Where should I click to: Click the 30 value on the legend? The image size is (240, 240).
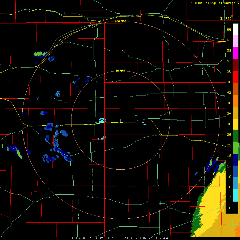[229, 124]
